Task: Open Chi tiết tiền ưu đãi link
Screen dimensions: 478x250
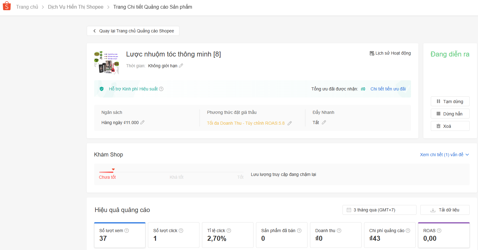Action: tap(388, 89)
